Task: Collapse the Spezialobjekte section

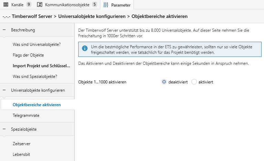Action: coord(4,129)
